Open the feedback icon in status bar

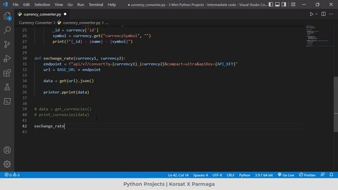coord(323,175)
